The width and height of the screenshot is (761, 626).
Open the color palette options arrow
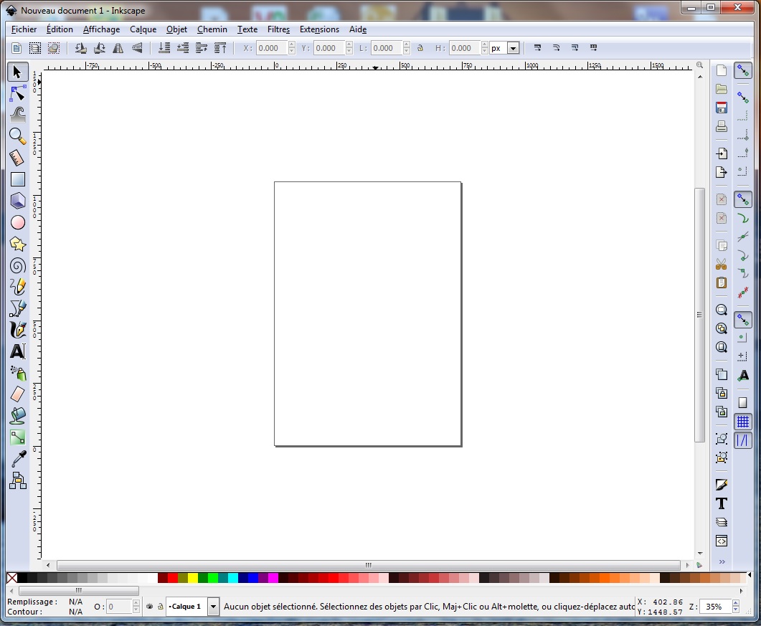[x=750, y=576]
